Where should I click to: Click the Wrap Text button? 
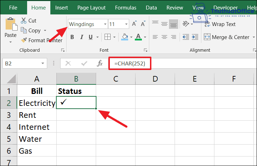(219, 24)
